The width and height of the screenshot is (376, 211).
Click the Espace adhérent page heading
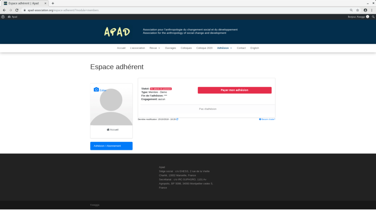[x=117, y=67]
